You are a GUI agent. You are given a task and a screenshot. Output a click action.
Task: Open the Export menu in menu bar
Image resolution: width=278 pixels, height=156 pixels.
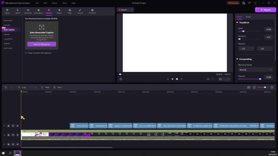[55, 3]
